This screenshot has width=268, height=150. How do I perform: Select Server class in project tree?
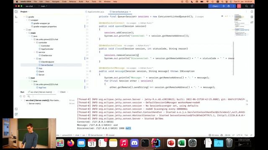(41, 75)
